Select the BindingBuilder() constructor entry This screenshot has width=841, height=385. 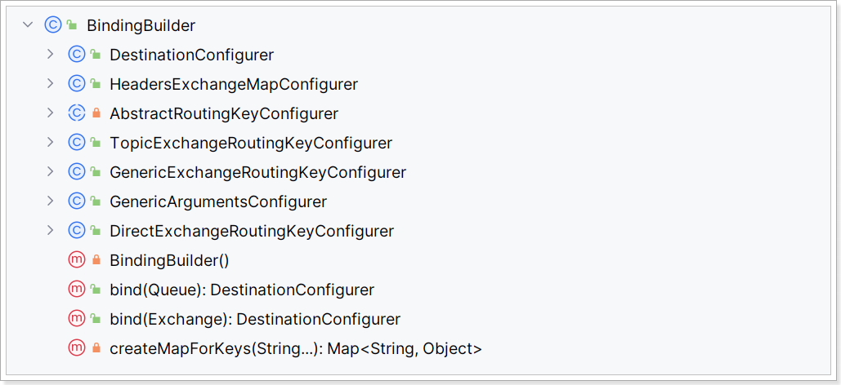pyautogui.click(x=169, y=261)
